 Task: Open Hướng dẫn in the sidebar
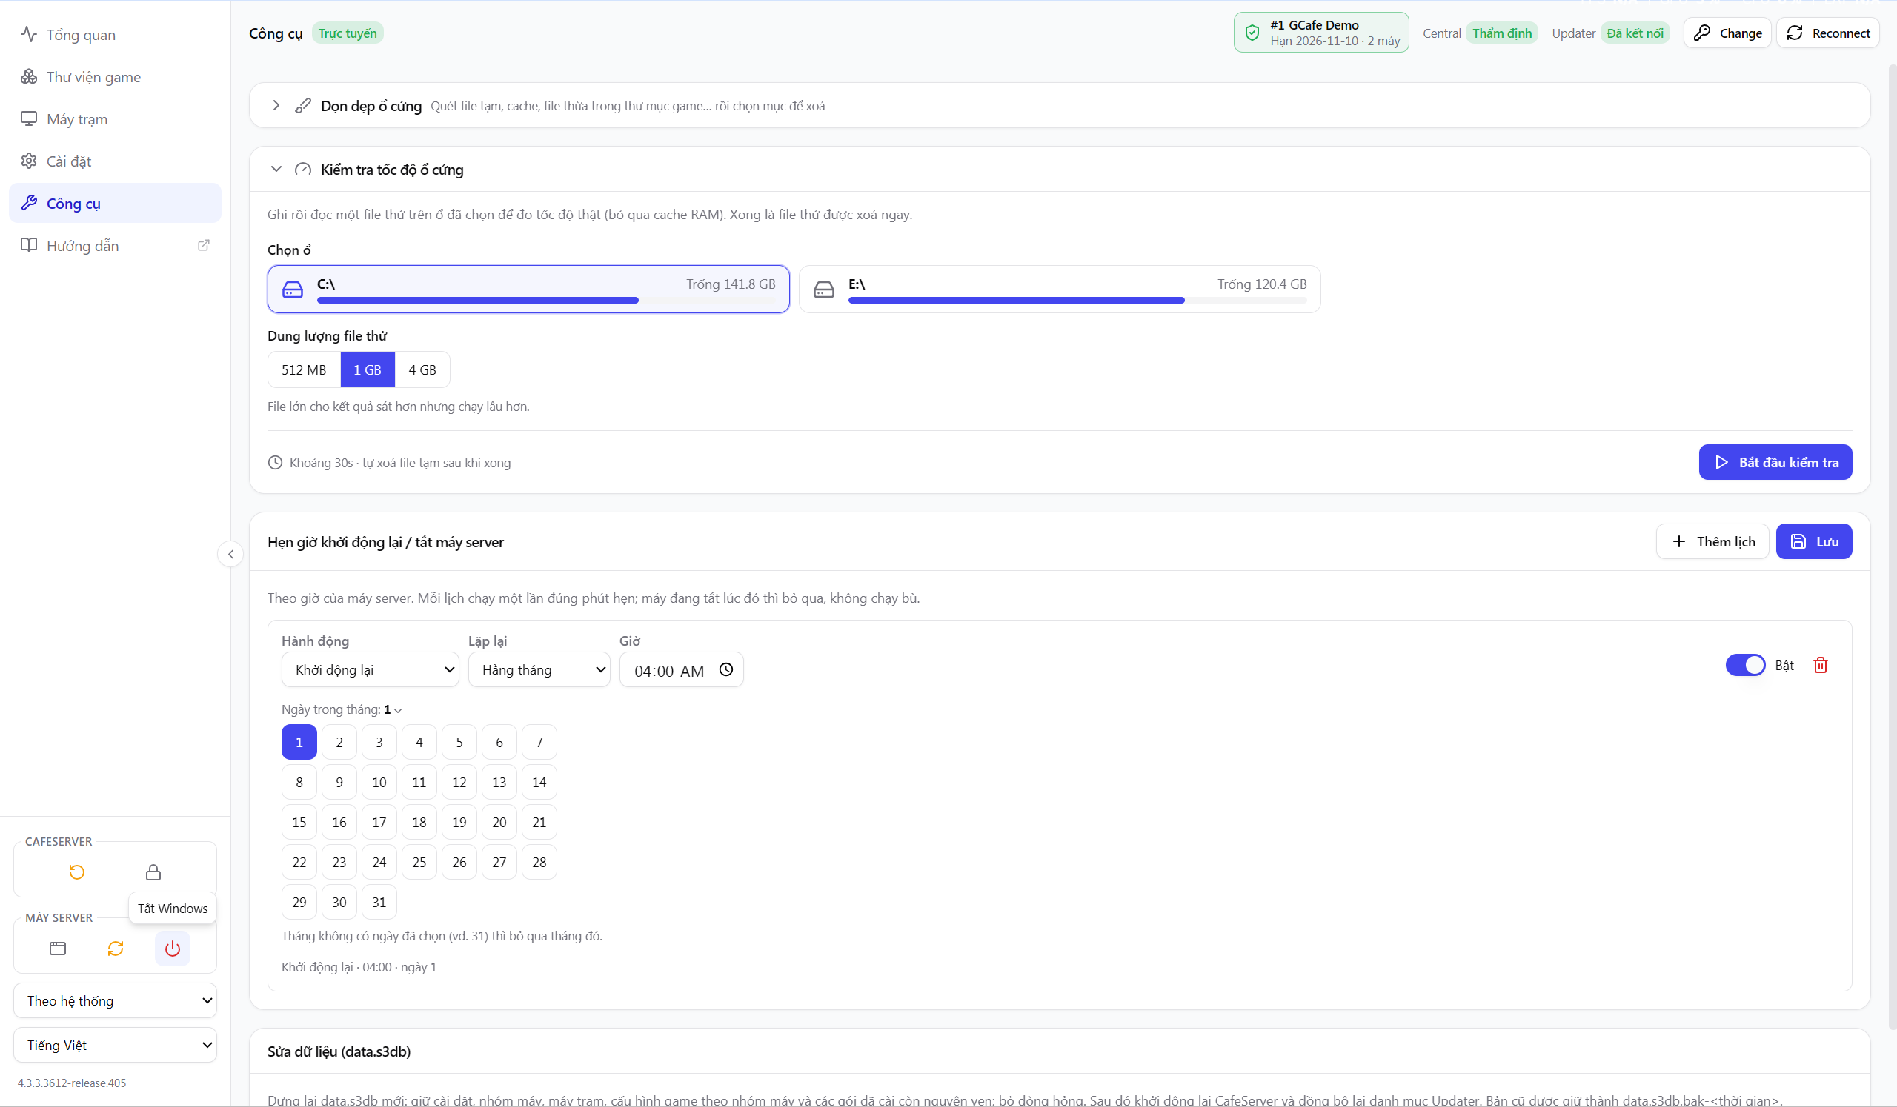tap(115, 245)
